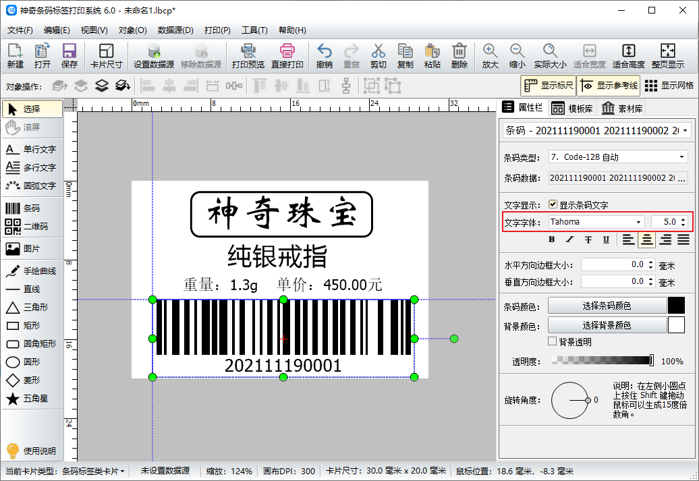Viewport: 699px width, 481px height.
Task: Click the 选择条码颜色 button
Action: pyautogui.click(x=607, y=306)
